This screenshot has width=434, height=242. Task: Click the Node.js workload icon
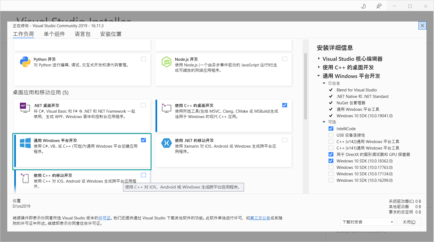click(x=167, y=62)
